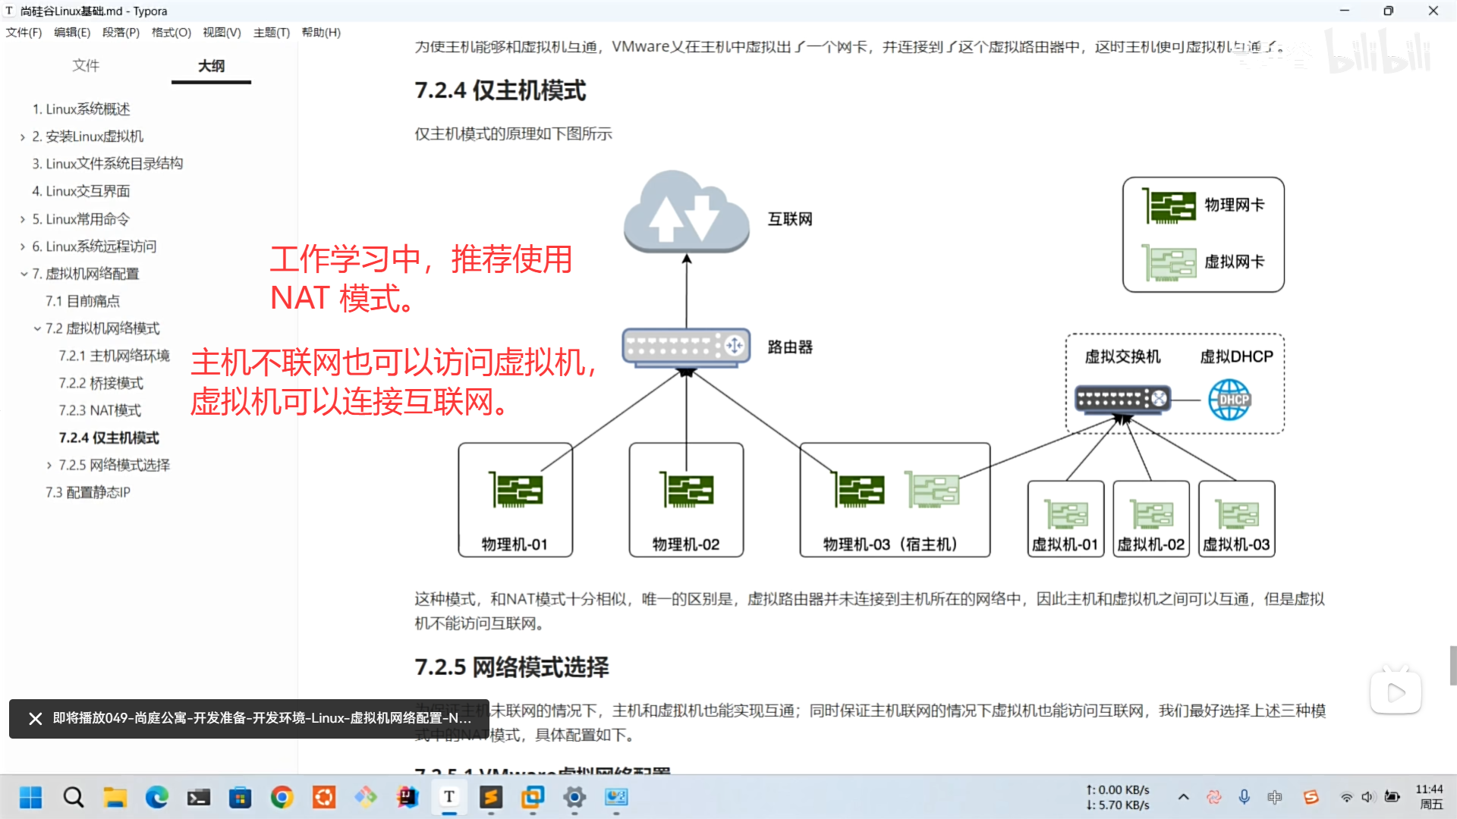Click the microphone tray icon
This screenshot has height=819, width=1457.
pos(1245,797)
